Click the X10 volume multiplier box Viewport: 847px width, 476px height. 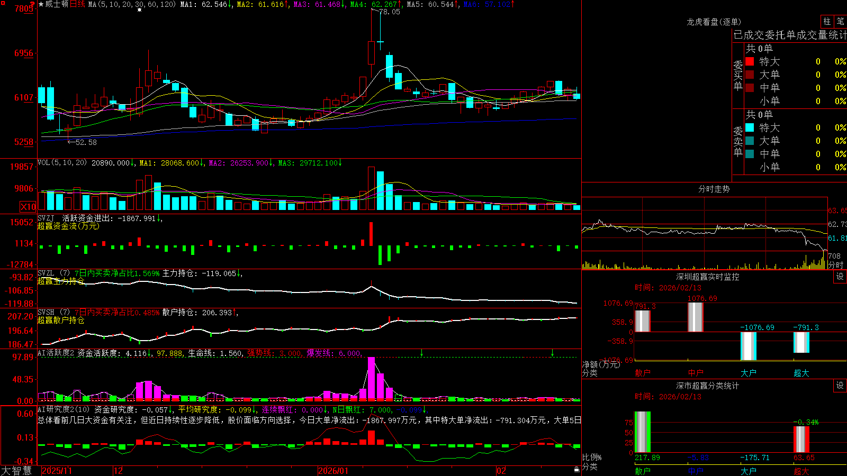pos(28,207)
